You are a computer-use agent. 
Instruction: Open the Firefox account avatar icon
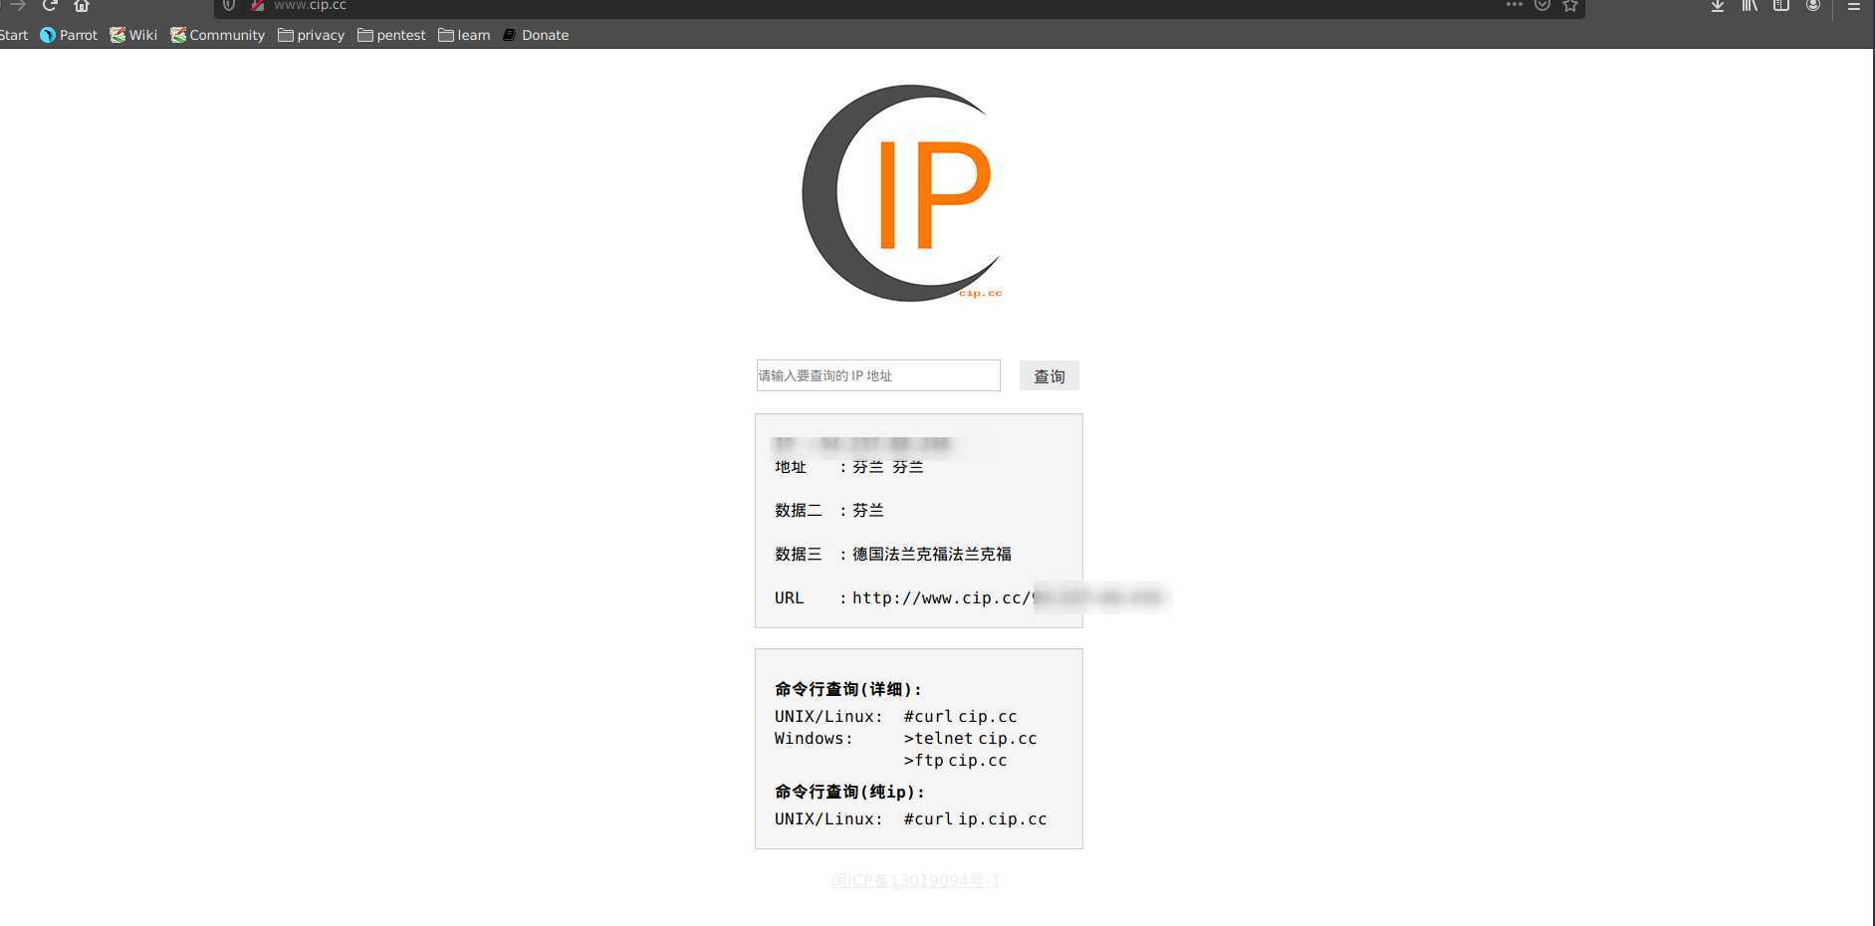coord(1813,5)
